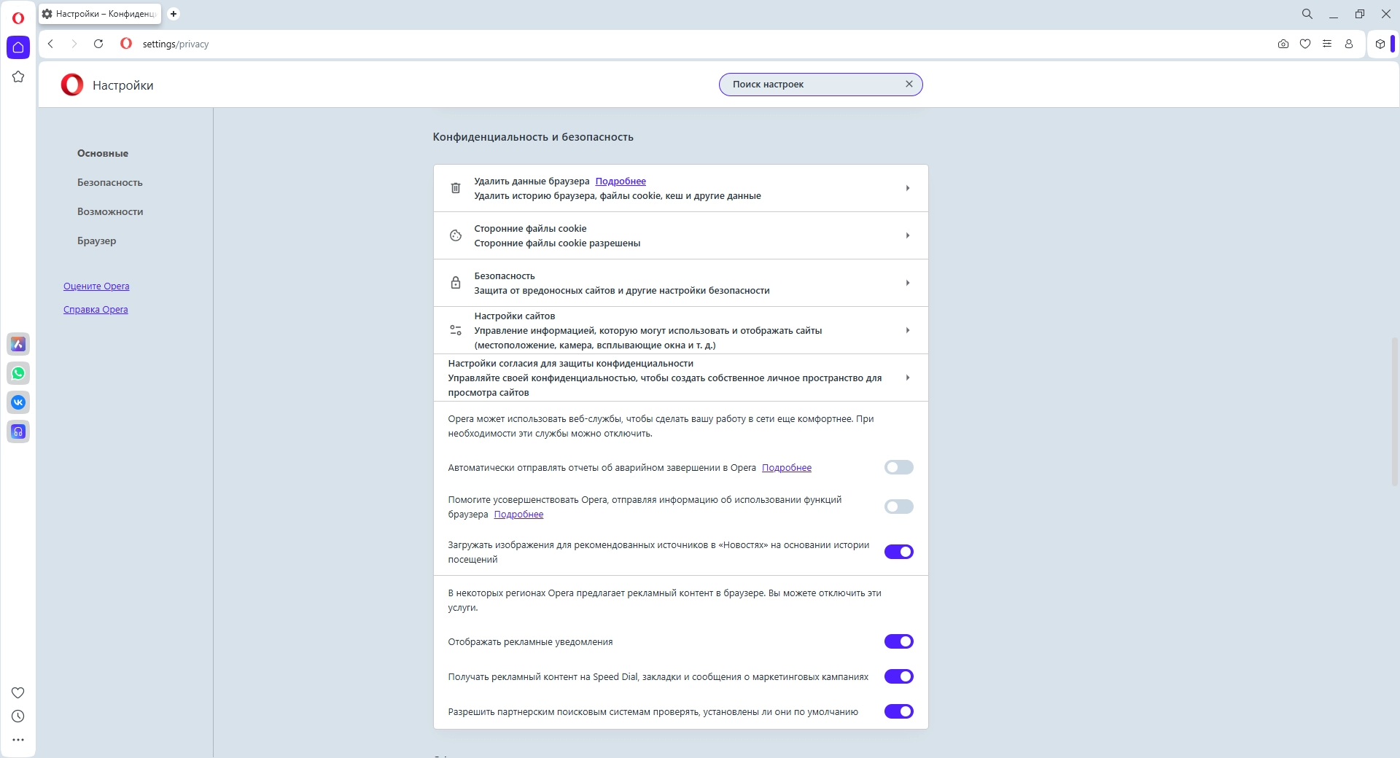Open Оцените Opera link
The width and height of the screenshot is (1400, 758).
(96, 286)
